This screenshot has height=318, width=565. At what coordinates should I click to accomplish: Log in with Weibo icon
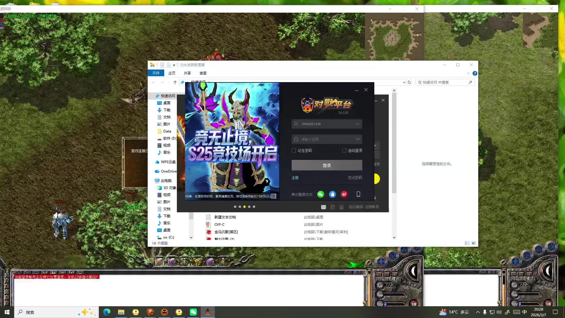pyautogui.click(x=344, y=194)
